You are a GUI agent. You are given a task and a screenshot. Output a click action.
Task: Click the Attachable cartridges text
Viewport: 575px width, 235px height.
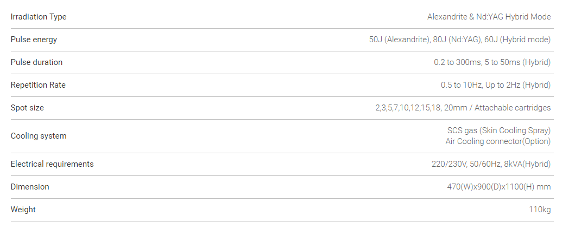click(x=513, y=108)
